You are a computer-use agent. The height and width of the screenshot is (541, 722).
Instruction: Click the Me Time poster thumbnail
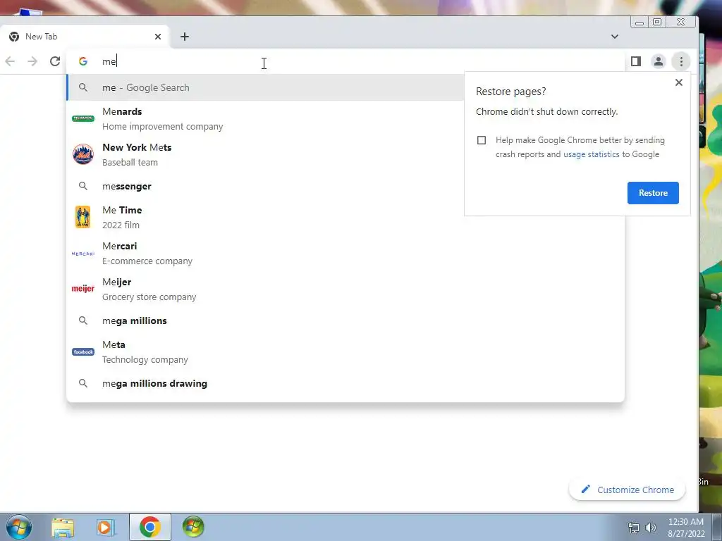(x=83, y=217)
